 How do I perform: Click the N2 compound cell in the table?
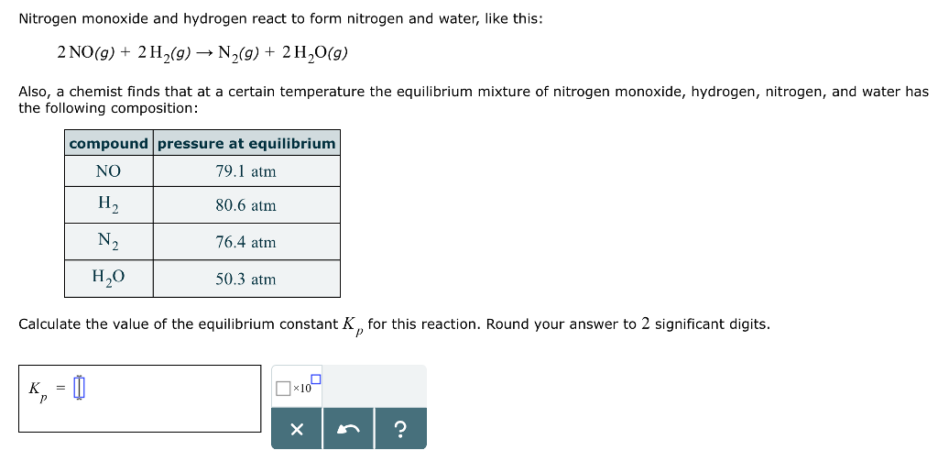pos(108,242)
